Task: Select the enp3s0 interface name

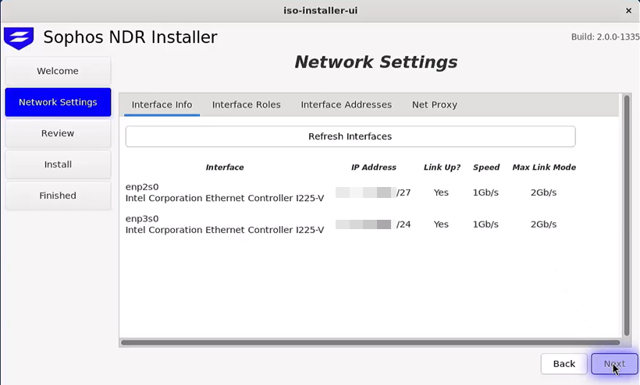Action: coord(142,219)
